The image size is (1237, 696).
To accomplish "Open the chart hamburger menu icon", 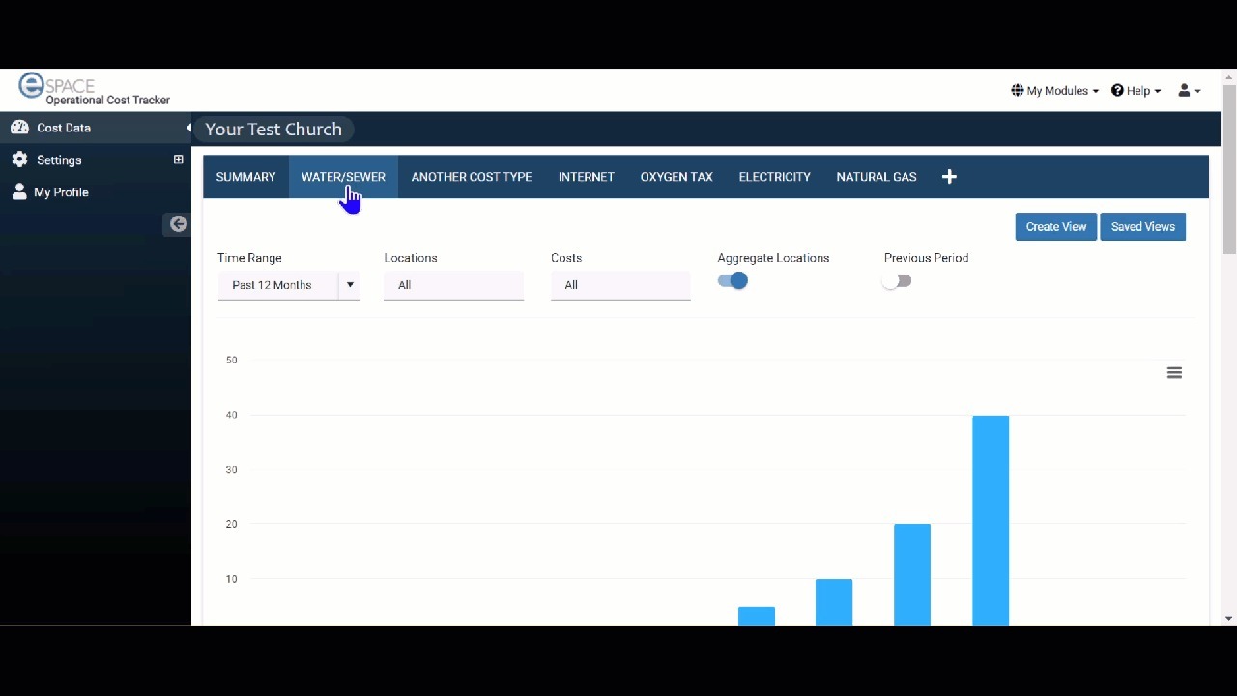I will pyautogui.click(x=1174, y=373).
